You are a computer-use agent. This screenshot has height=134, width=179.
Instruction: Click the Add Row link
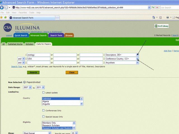pyautogui.click(x=168, y=51)
